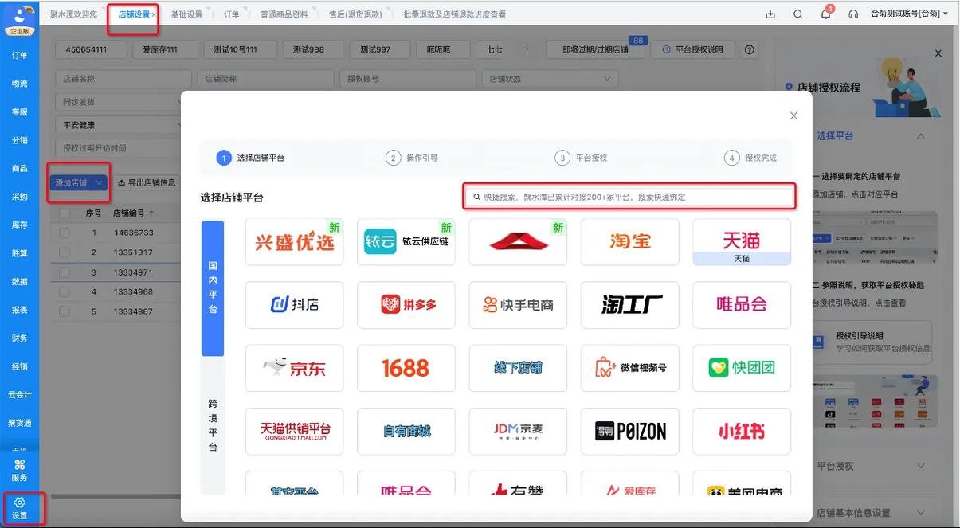Choose the 天猫 platform card
This screenshot has height=528, width=960.
[x=742, y=242]
